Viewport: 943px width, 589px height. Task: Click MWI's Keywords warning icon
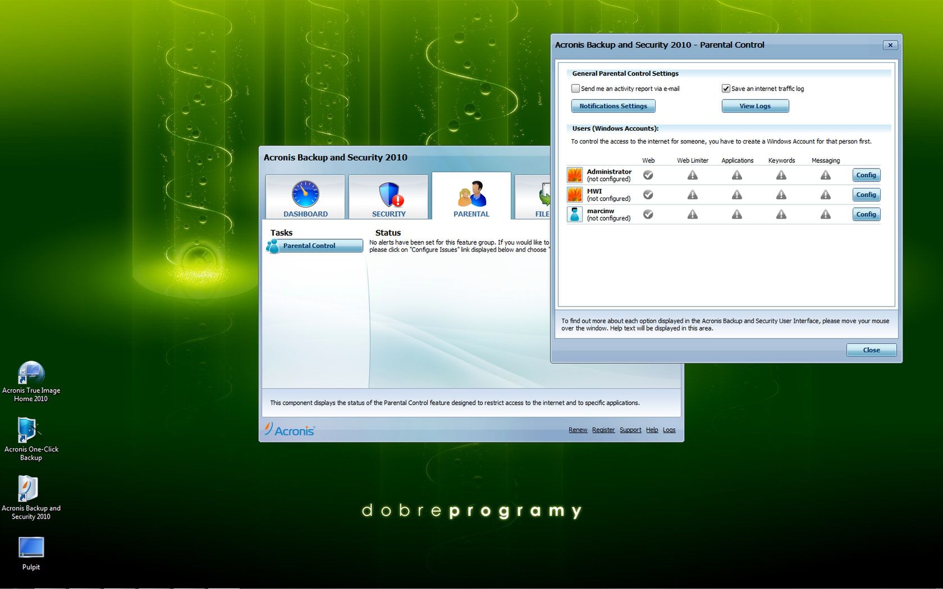(x=781, y=195)
